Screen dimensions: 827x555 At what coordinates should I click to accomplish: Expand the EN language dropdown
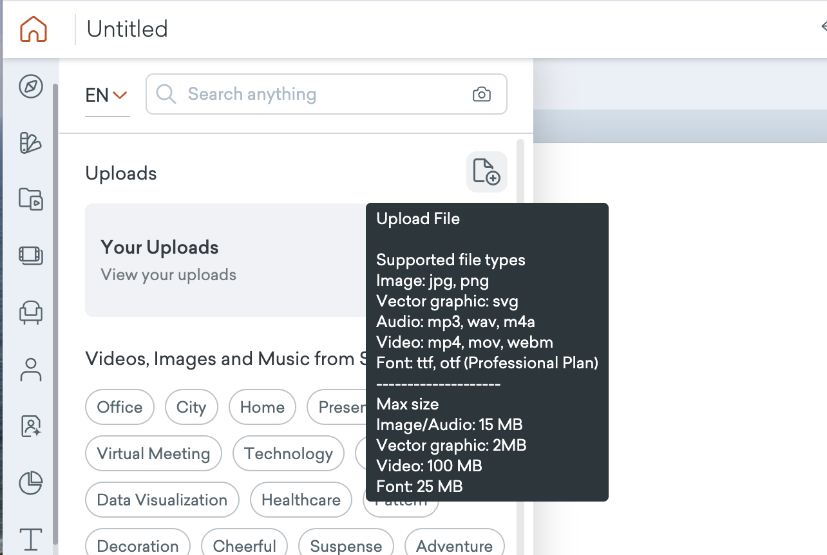point(107,95)
